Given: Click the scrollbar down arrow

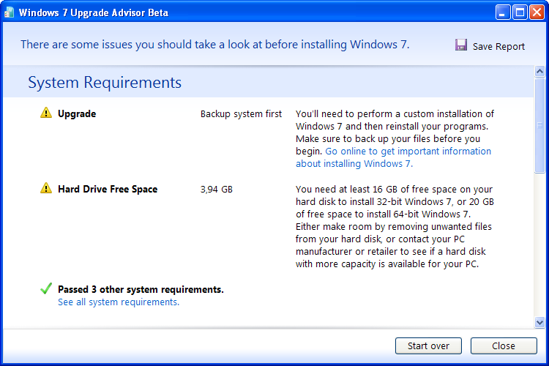Looking at the screenshot, I should (x=539, y=322).
